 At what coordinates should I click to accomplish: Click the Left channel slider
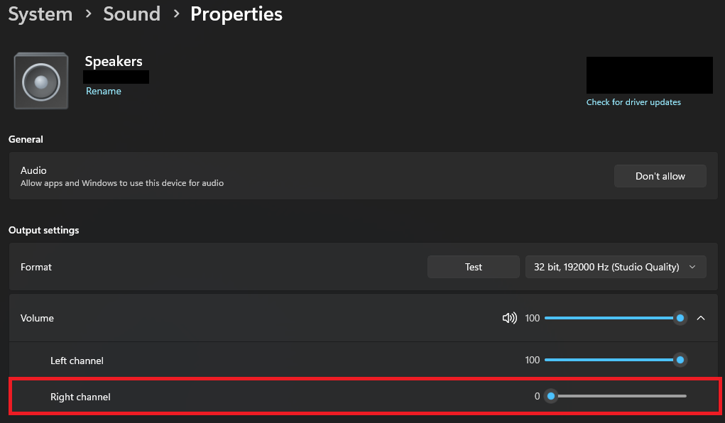point(616,360)
